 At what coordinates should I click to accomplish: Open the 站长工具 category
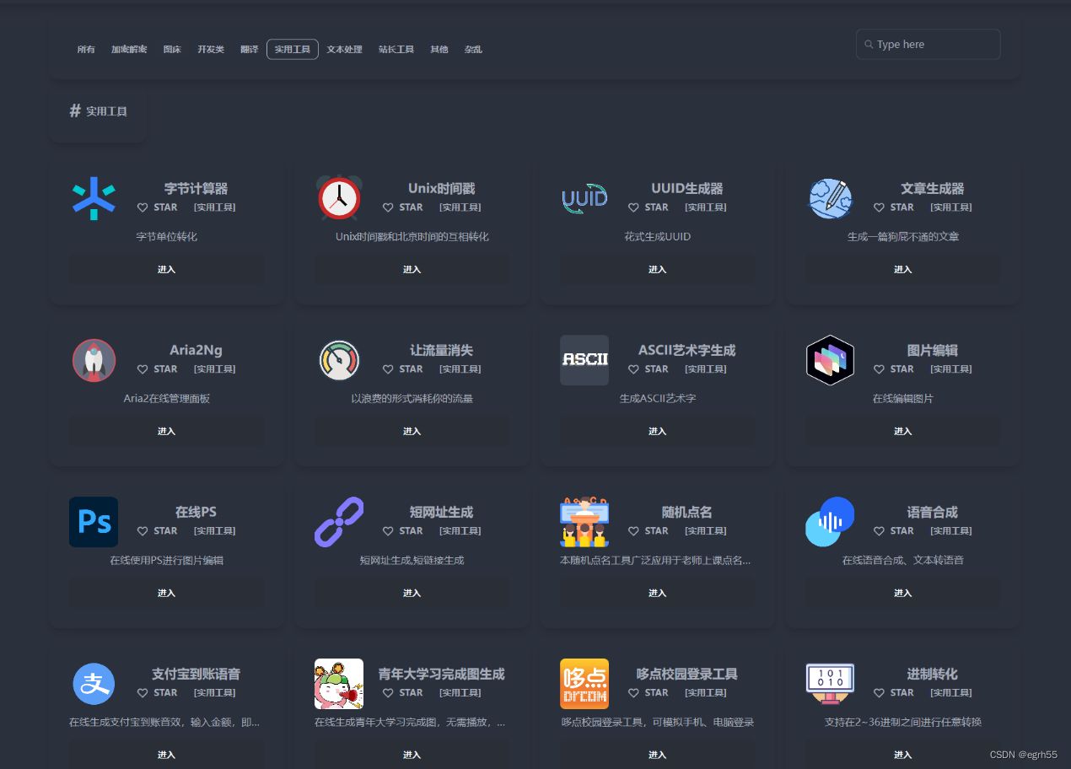click(x=396, y=49)
